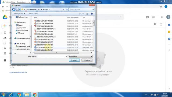The width and height of the screenshot is (172, 97).
Task: Open the view options dropdown arrow
Action: click(x=83, y=14)
